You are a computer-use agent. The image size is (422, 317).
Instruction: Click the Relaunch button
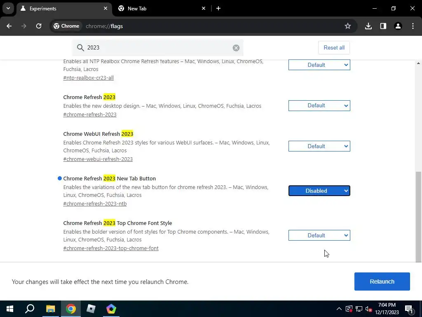point(382,282)
